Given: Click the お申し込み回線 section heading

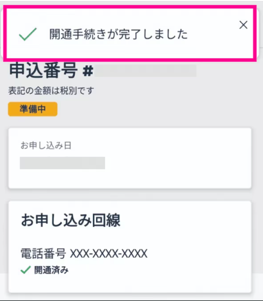Looking at the screenshot, I should pyautogui.click(x=70, y=220).
